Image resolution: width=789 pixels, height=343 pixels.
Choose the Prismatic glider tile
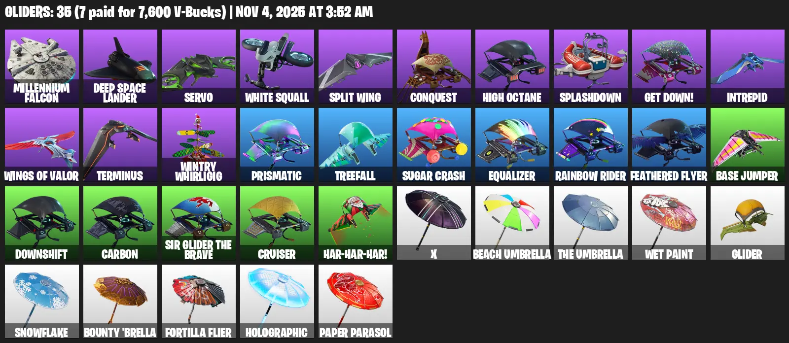coord(277,145)
